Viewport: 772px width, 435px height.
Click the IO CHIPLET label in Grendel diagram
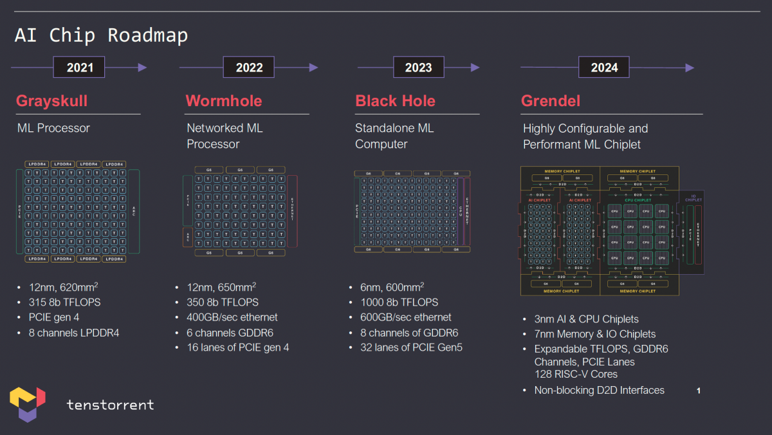[694, 198]
